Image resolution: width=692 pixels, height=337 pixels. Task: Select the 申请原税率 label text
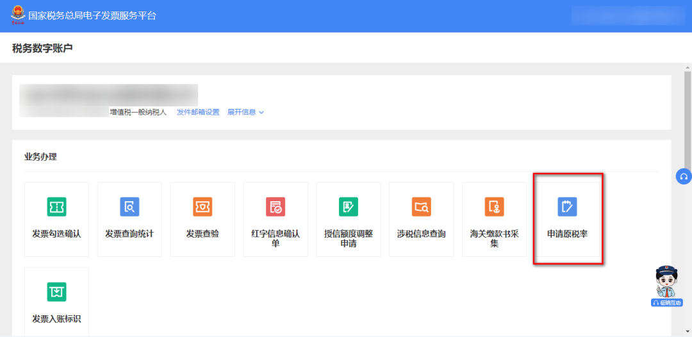567,234
